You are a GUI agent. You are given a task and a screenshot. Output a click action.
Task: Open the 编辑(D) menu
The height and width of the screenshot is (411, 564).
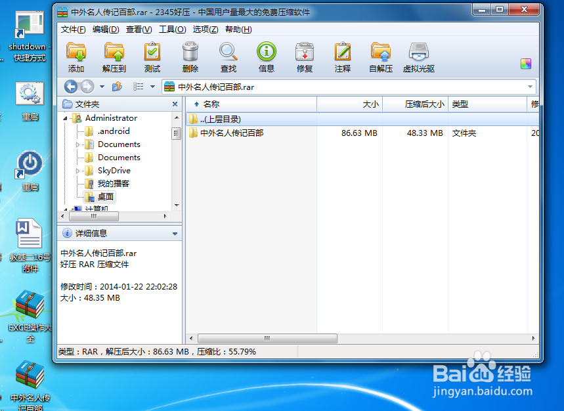click(x=106, y=30)
